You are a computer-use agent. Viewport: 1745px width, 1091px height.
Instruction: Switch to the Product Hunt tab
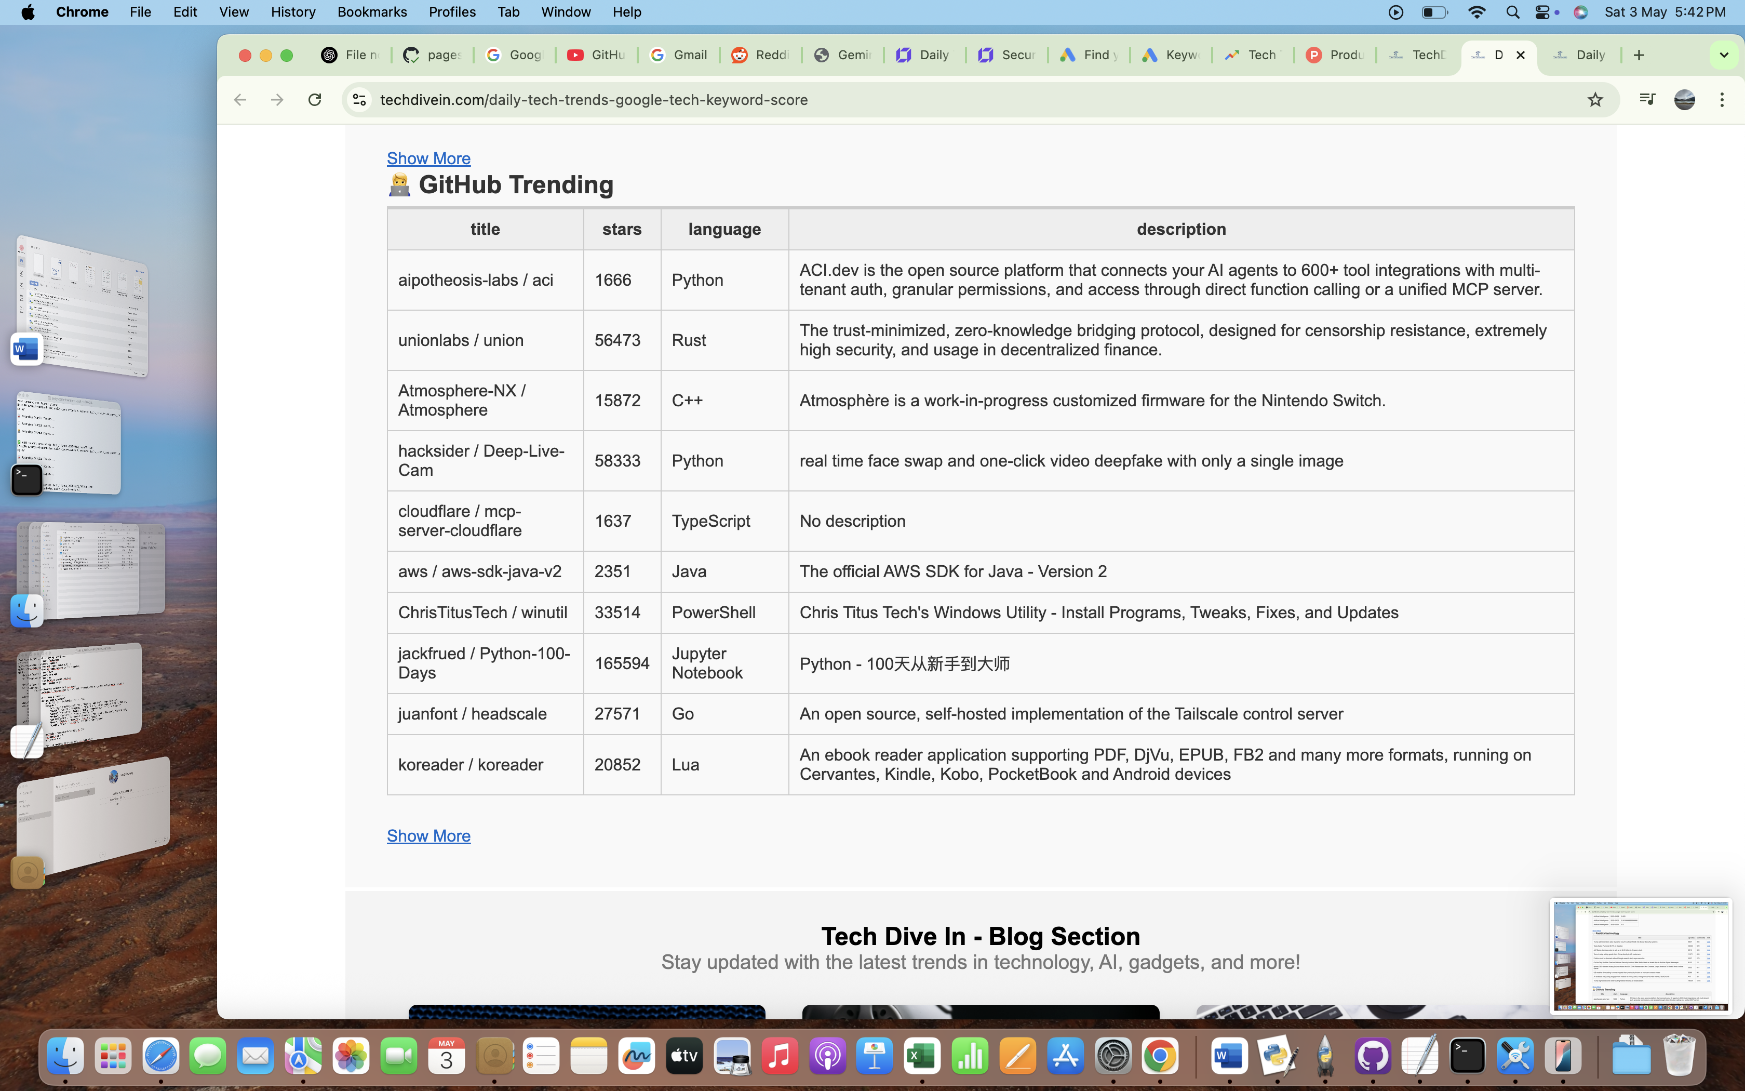1335,55
